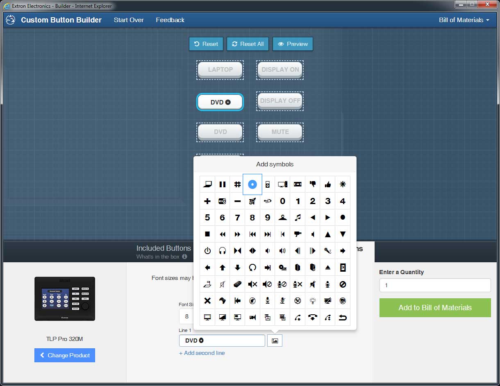
Task: Click the Reset All button
Action: [x=248, y=44]
